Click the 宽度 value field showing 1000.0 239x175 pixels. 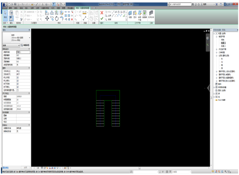23,96
